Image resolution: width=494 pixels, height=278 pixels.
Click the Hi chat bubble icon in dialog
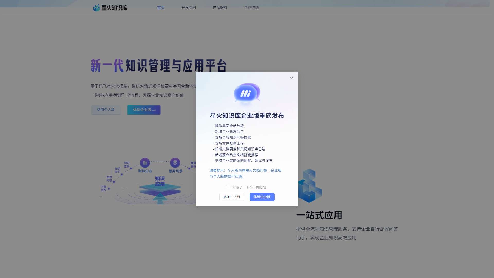tap(247, 93)
